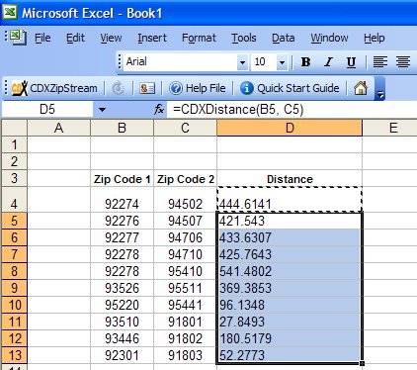Expand CDX toolbar options arrow
The width and height of the screenshot is (417, 370).
(379, 89)
